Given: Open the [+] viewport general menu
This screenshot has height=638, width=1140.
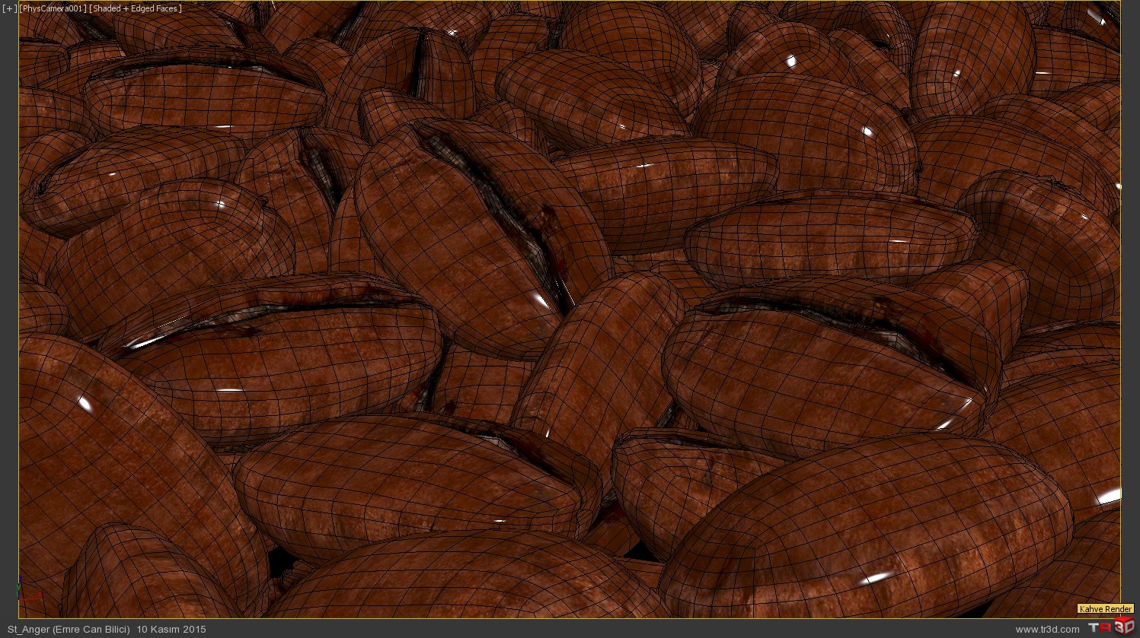Looking at the screenshot, I should [x=9, y=8].
